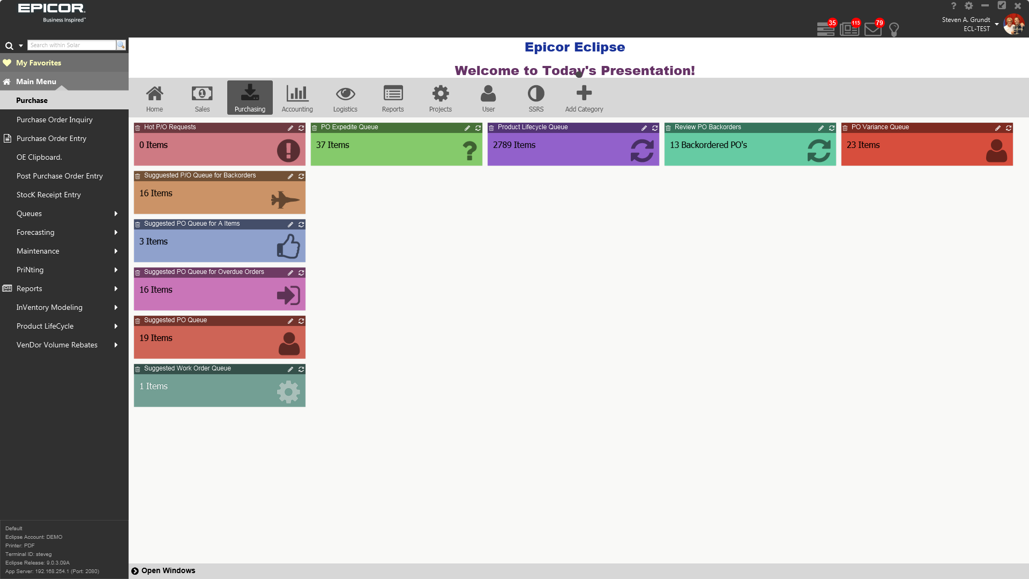Open the search options dropdown arrow
The image size is (1029, 579).
[x=21, y=46]
